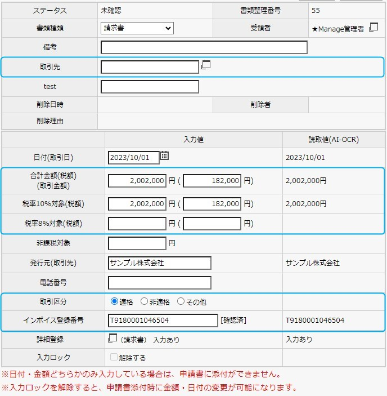Screen dimensions: 387x396
Task: Click the 備考 text field
Action: [x=204, y=47]
